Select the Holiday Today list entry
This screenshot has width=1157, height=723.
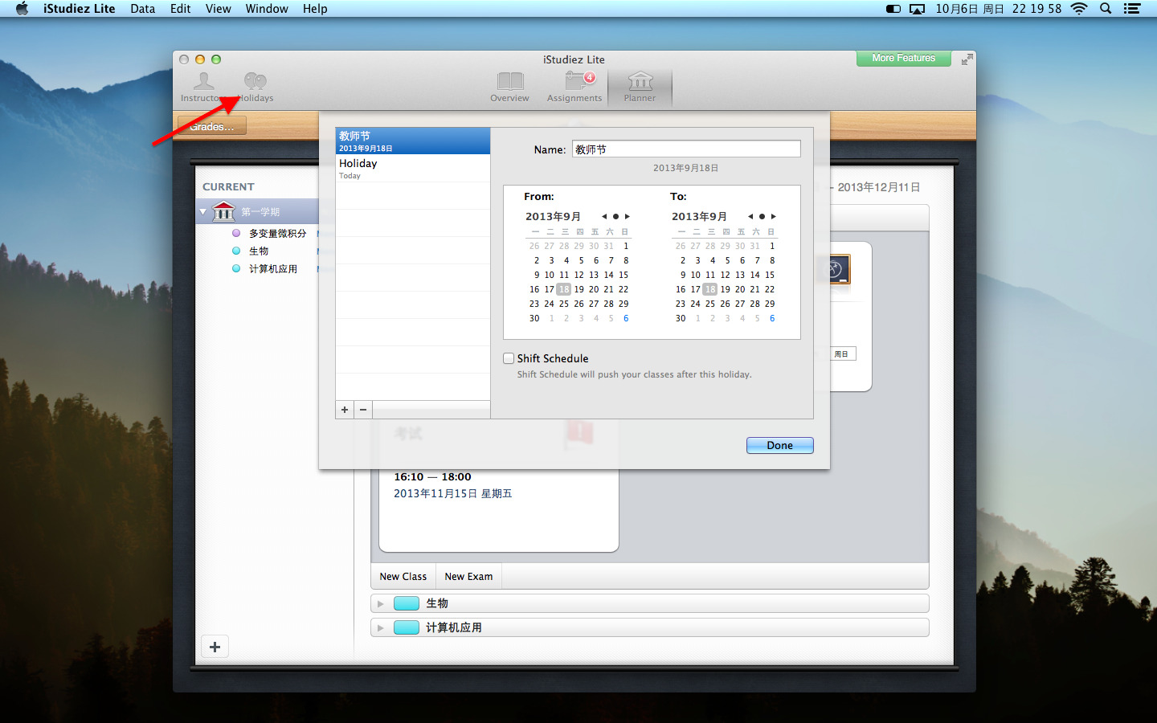coord(413,168)
